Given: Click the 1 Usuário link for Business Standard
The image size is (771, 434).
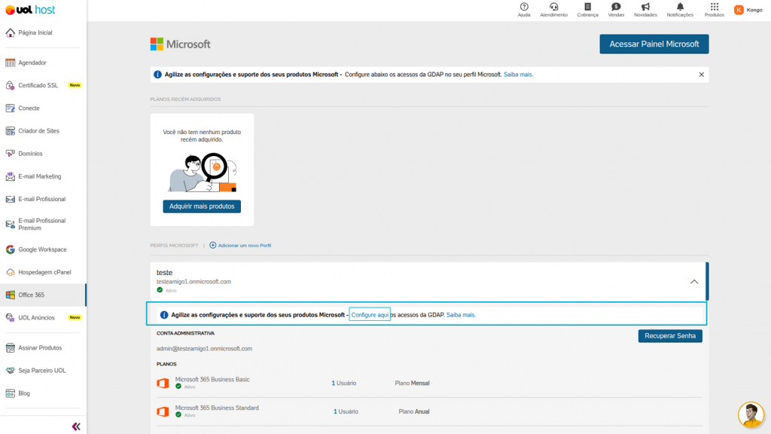Looking at the screenshot, I should [x=346, y=412].
